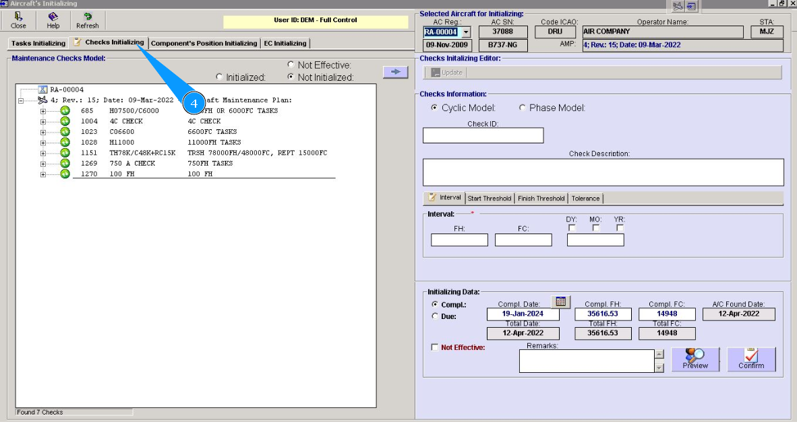Expand the 685 H07500/C6000 check node
The height and width of the screenshot is (426, 797).
43,111
